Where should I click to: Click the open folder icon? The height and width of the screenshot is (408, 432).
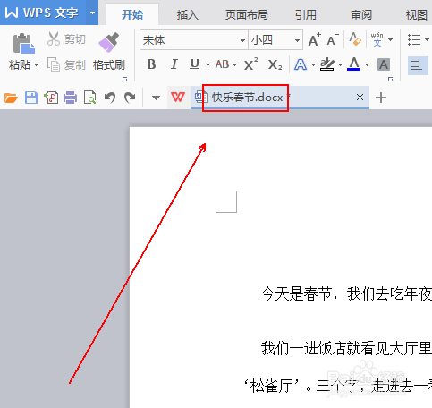pyautogui.click(x=11, y=98)
